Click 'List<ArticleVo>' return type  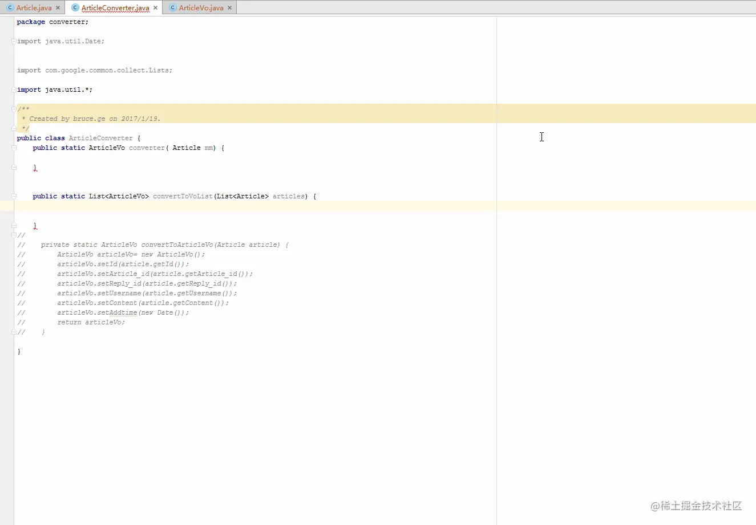point(119,196)
